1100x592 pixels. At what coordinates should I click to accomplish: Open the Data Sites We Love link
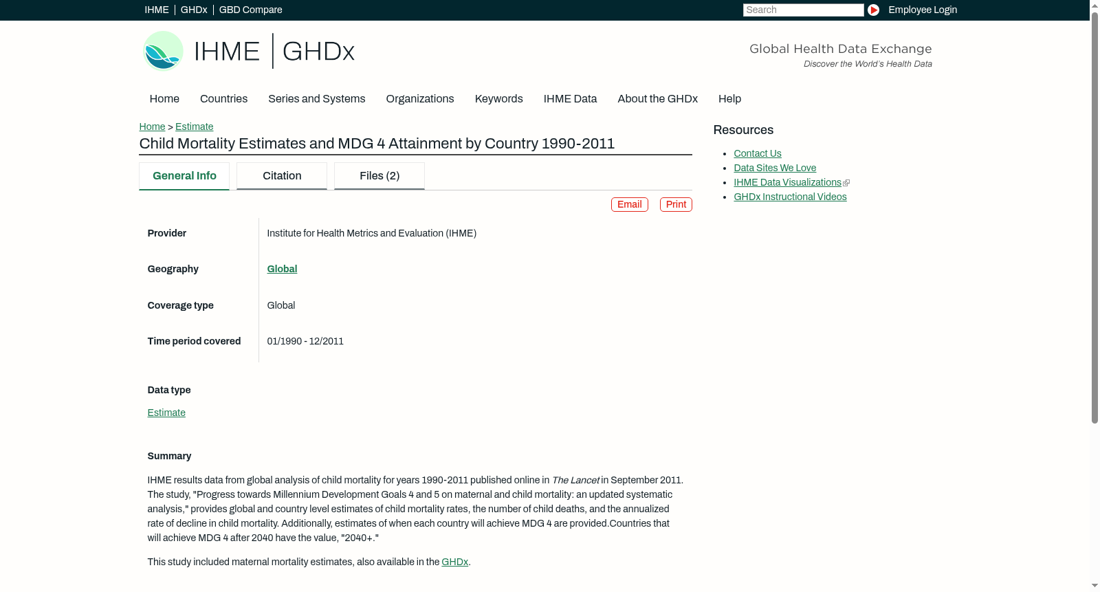point(775,168)
